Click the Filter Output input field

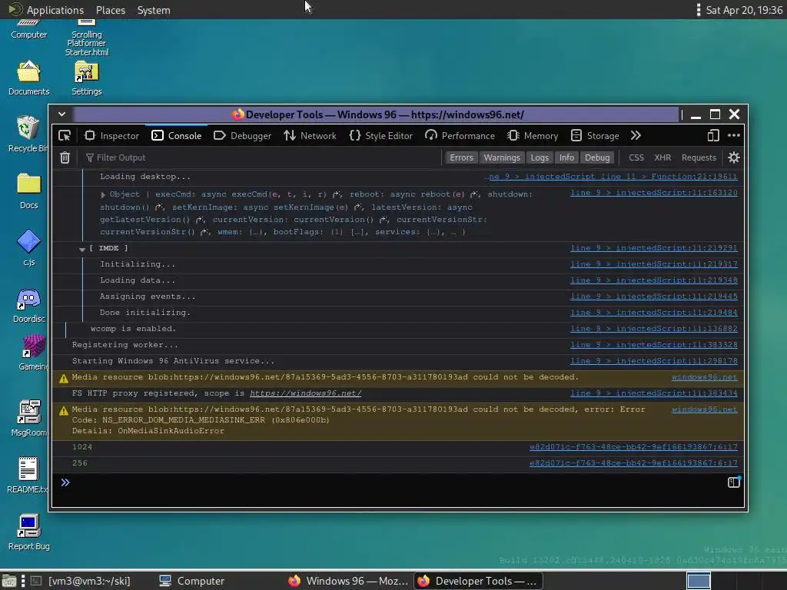(x=261, y=157)
